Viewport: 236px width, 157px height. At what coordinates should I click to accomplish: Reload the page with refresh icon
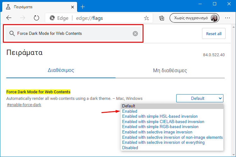click(36, 18)
